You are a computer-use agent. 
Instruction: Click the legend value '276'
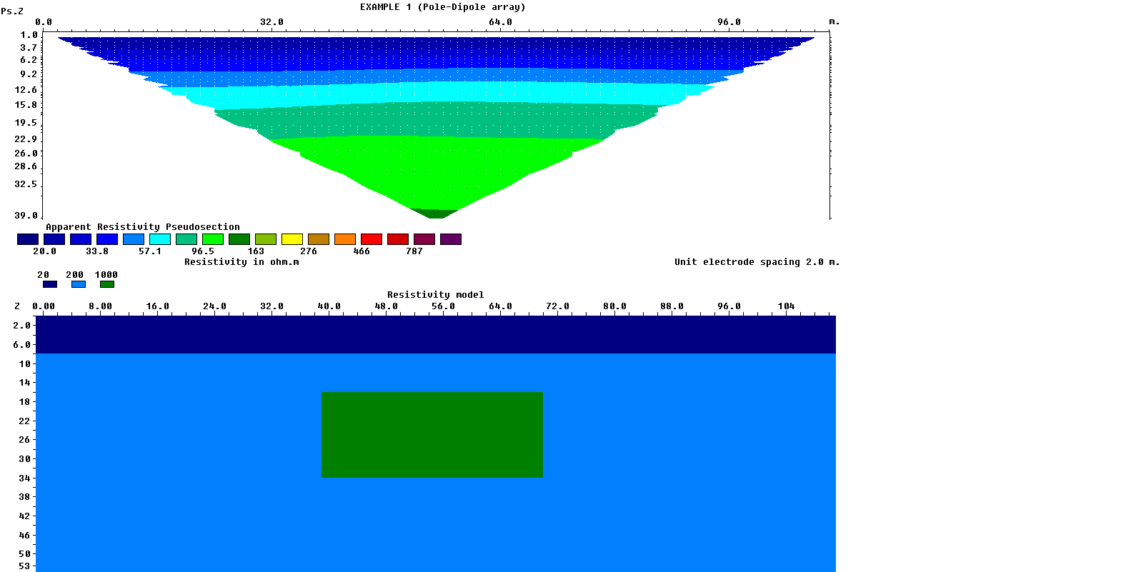coord(309,251)
